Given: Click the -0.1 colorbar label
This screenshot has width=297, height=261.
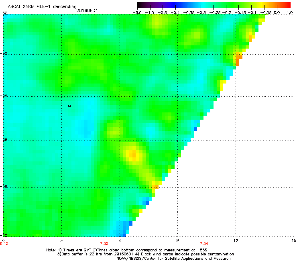Looking at the screenshot, I should coord(252,13).
